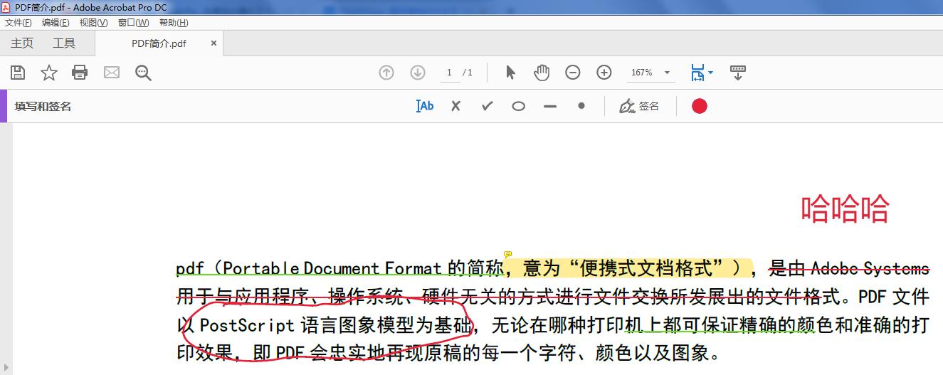Image resolution: width=943 pixels, height=375 pixels.
Task: Click the 填写和签名 toolbar label
Action: (43, 106)
